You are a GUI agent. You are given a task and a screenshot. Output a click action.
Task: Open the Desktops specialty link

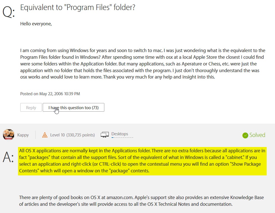click(x=120, y=134)
